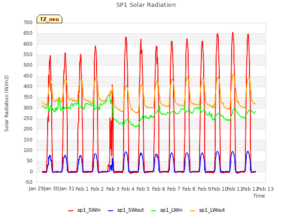The image size is (293, 219).
Task: Click the -50 y-axis tick label
Action: (x=28, y=182)
